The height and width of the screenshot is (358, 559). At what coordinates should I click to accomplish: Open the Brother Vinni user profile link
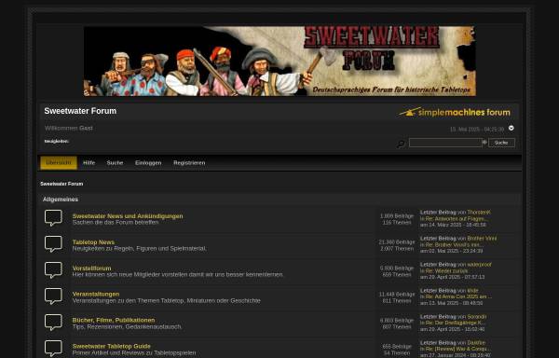click(482, 238)
